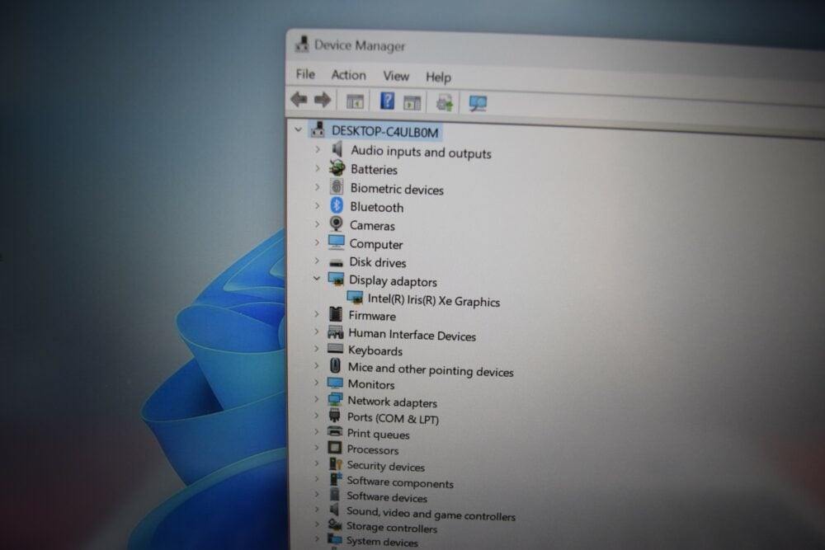Click the speaker icon for Audio inputs
825x550 pixels.
337,149
